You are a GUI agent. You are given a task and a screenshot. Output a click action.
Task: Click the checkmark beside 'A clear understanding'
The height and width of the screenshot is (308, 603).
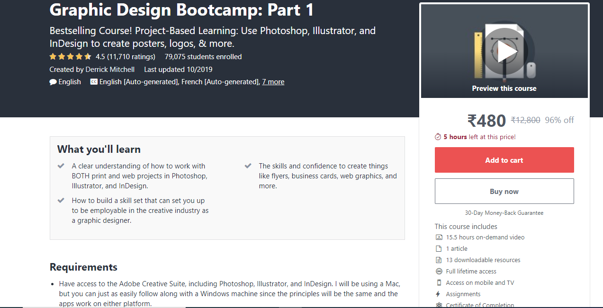tap(61, 166)
